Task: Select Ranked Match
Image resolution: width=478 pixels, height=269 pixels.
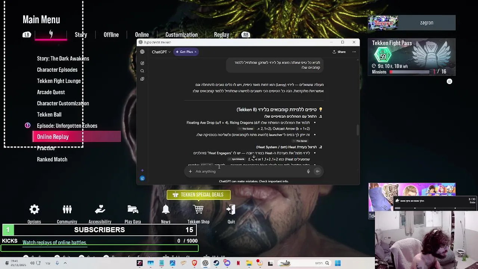Action: pos(52,160)
